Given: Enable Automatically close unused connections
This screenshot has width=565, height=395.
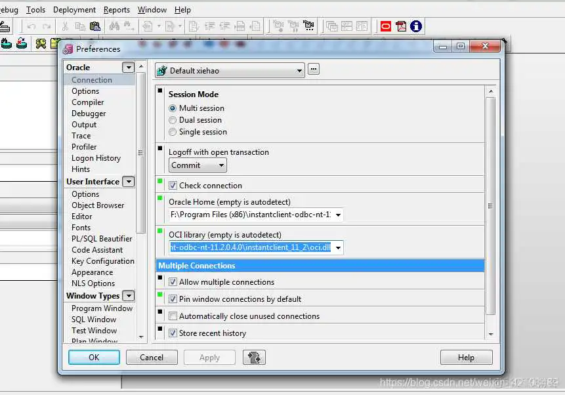Looking at the screenshot, I should [173, 316].
